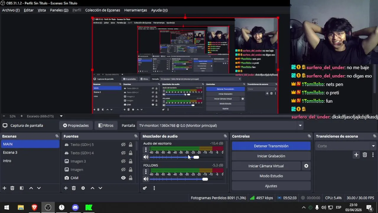
Task: Open transition properties dots icon
Action: tap(373, 155)
